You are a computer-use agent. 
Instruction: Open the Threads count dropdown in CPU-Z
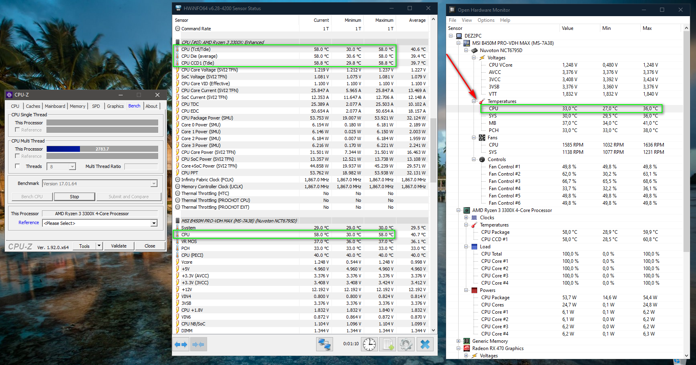click(x=72, y=167)
